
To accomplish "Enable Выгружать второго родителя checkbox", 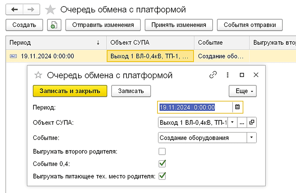I will pos(162,151).
